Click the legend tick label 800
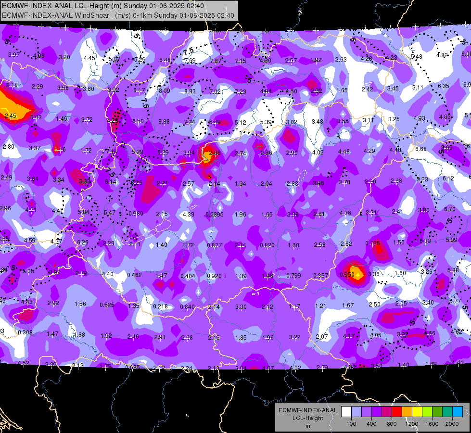471x433 pixels. [x=392, y=424]
